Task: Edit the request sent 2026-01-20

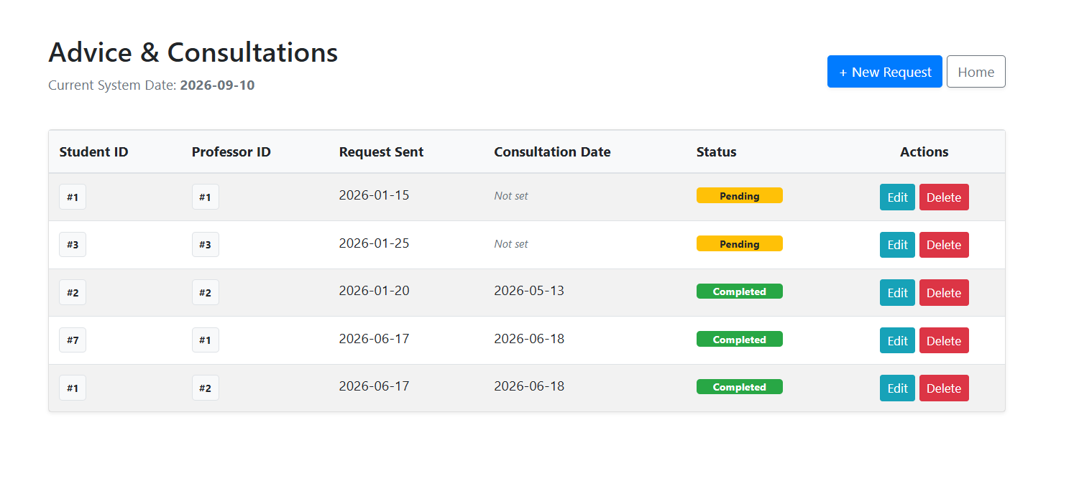Action: 897,293
